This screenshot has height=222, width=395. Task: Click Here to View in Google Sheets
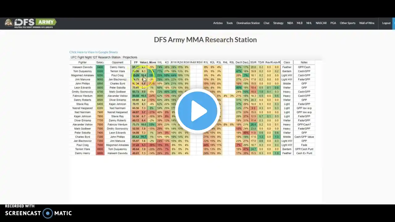coord(94,52)
